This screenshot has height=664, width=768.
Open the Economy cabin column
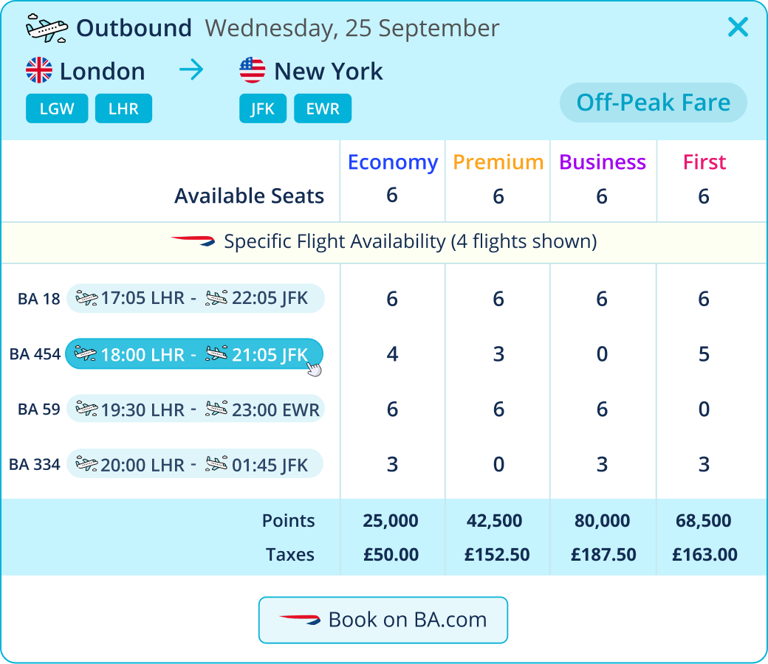point(392,162)
